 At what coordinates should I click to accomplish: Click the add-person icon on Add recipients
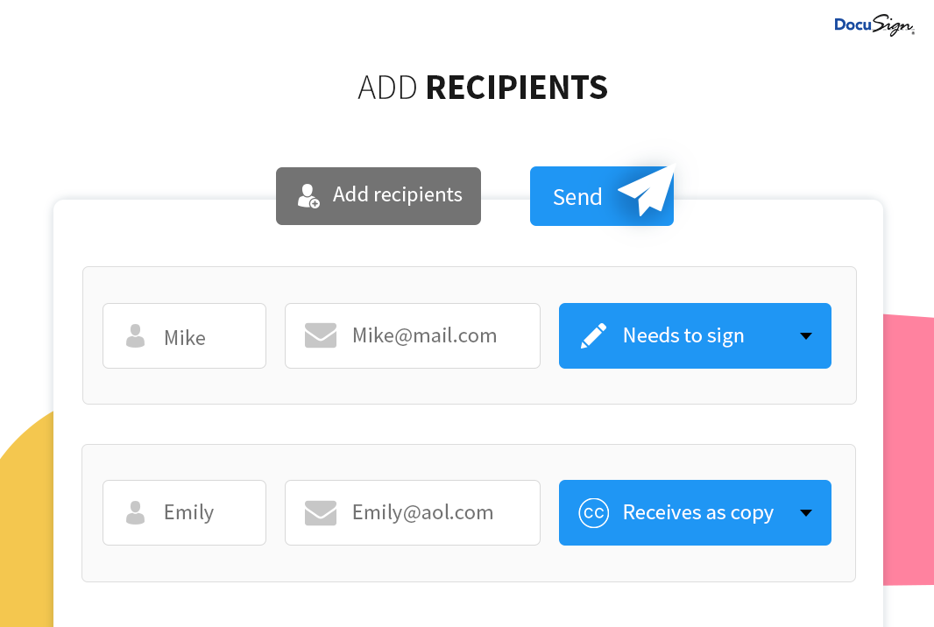point(308,196)
